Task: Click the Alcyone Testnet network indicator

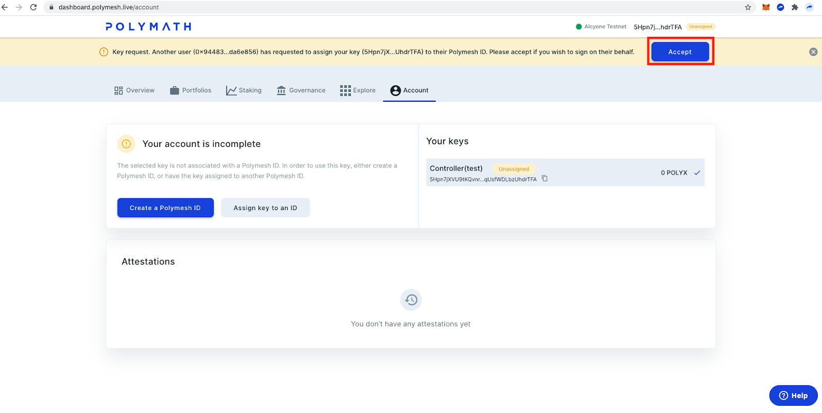Action: [601, 27]
